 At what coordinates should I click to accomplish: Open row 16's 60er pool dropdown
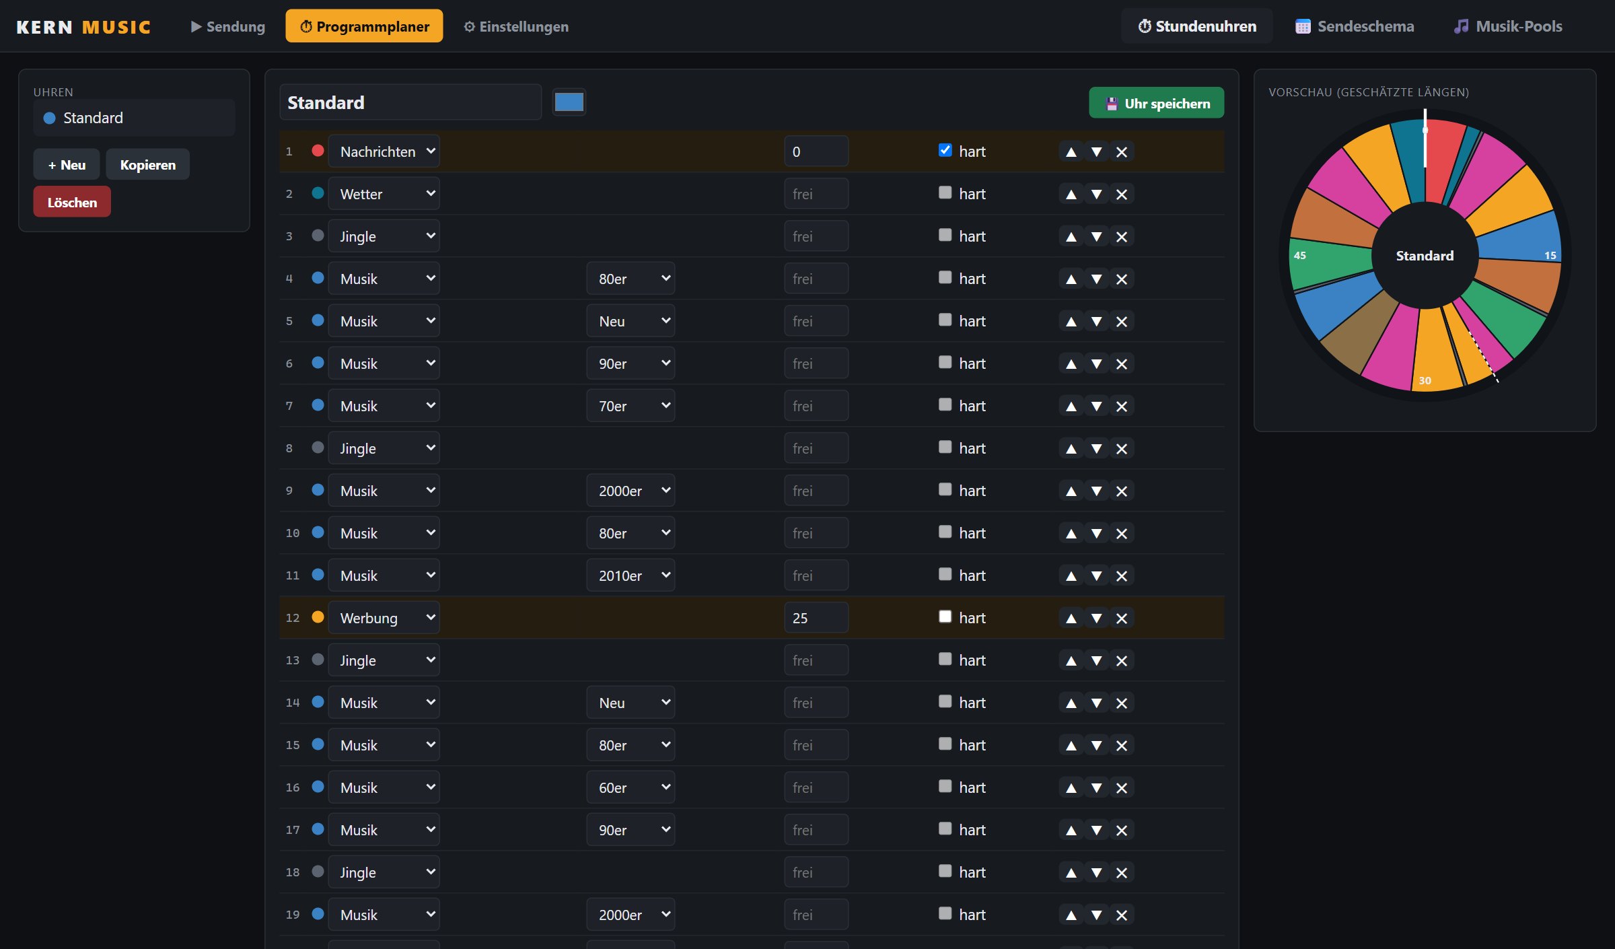[631, 787]
